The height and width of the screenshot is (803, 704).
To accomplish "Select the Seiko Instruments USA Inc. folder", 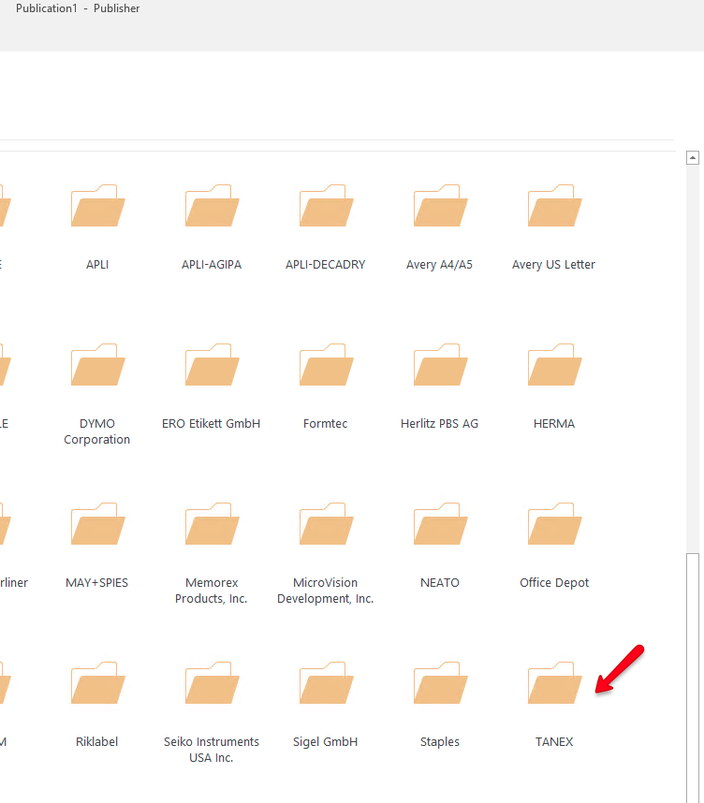I will [212, 684].
